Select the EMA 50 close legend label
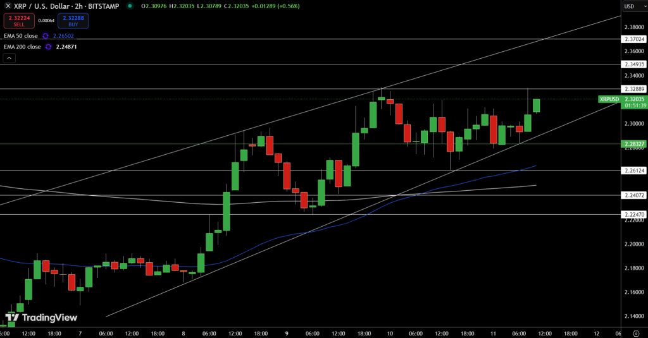The image size is (648, 338). click(21, 36)
